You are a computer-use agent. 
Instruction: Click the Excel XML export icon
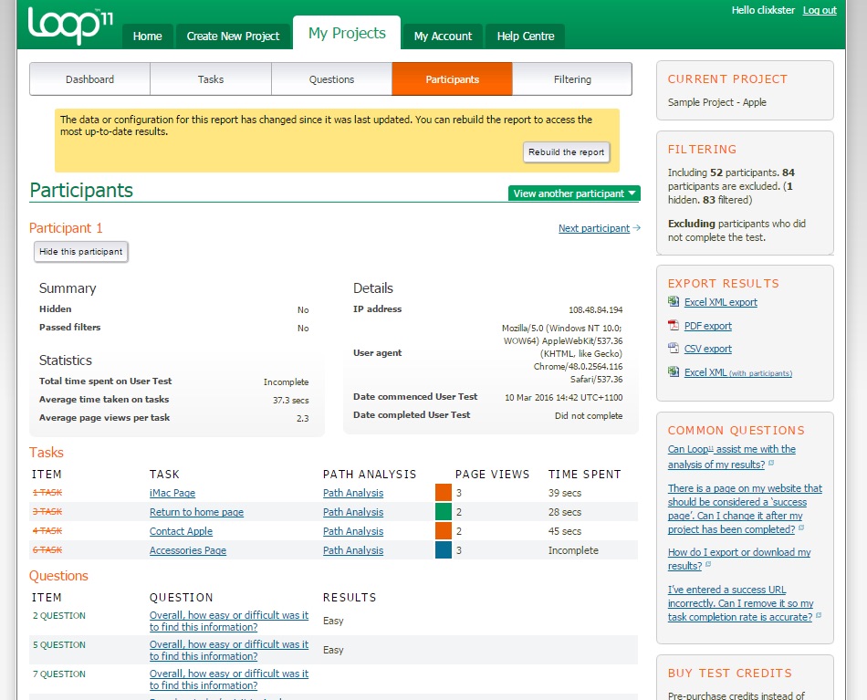(x=674, y=301)
